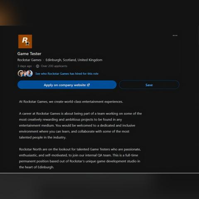Screen dimensions: 199x199
Task: Click the 'Rockstar North are on the lookout' line
Action: pyautogui.click(x=80, y=149)
